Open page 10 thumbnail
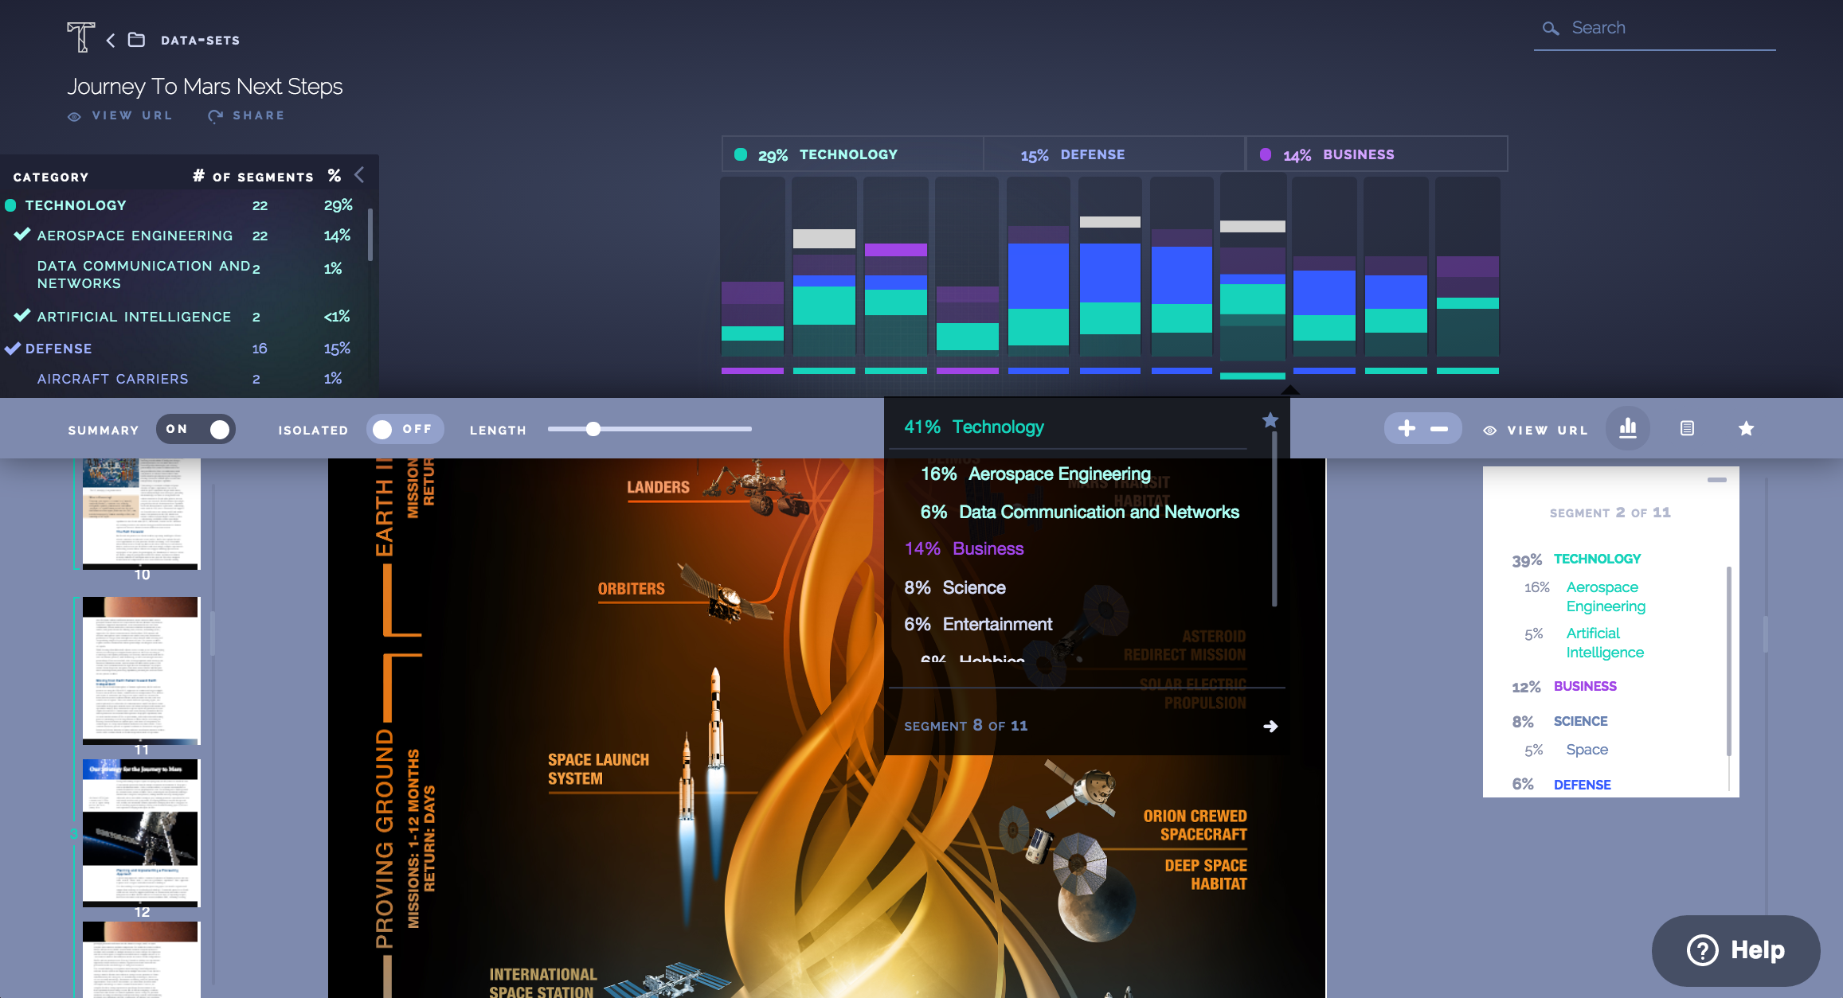The width and height of the screenshot is (1843, 998). (x=141, y=513)
